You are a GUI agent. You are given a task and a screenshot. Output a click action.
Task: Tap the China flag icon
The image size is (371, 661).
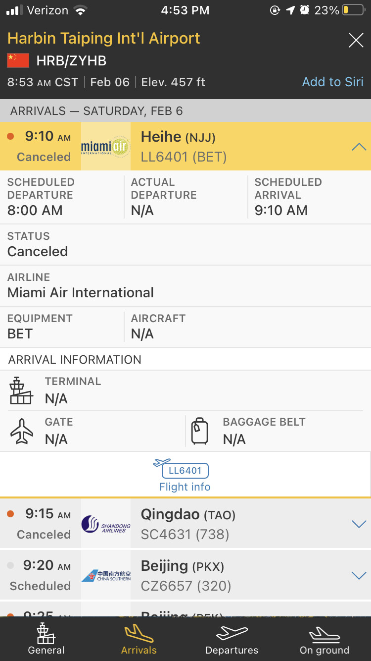tap(18, 60)
